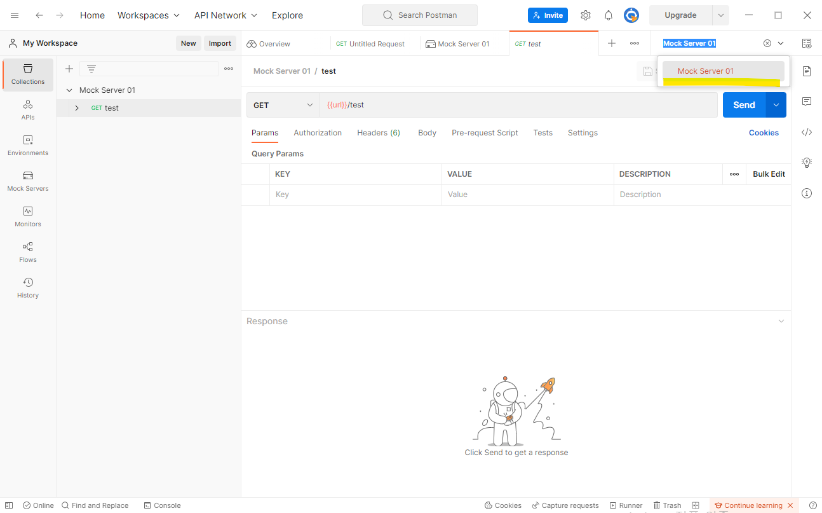Clear the selected environment

point(767,43)
